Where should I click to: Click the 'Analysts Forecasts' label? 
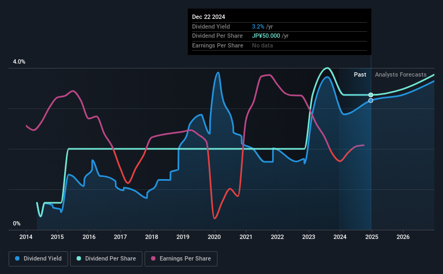tap(400, 74)
